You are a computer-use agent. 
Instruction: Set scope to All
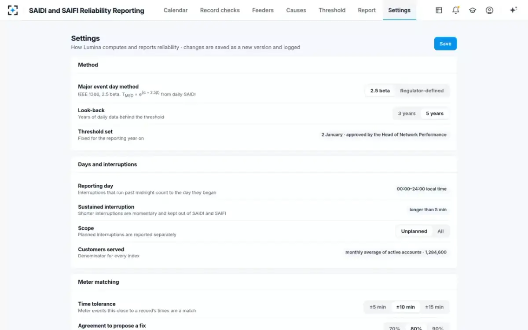440,231
